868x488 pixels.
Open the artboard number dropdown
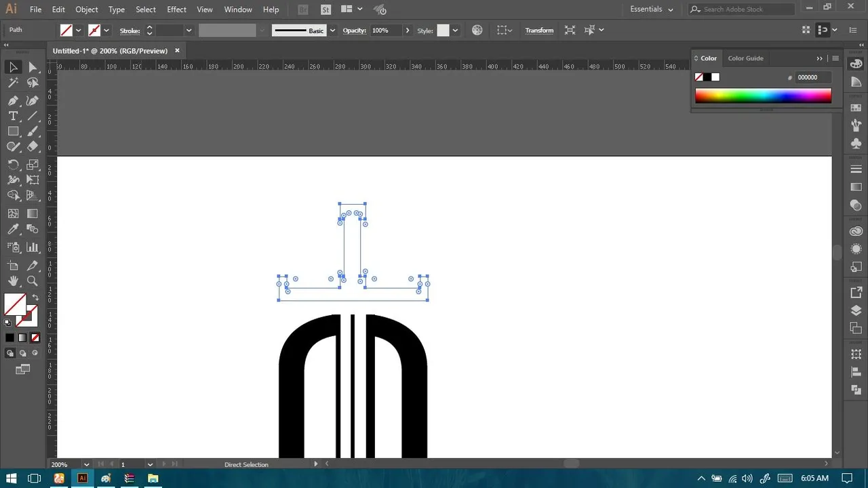point(150,464)
